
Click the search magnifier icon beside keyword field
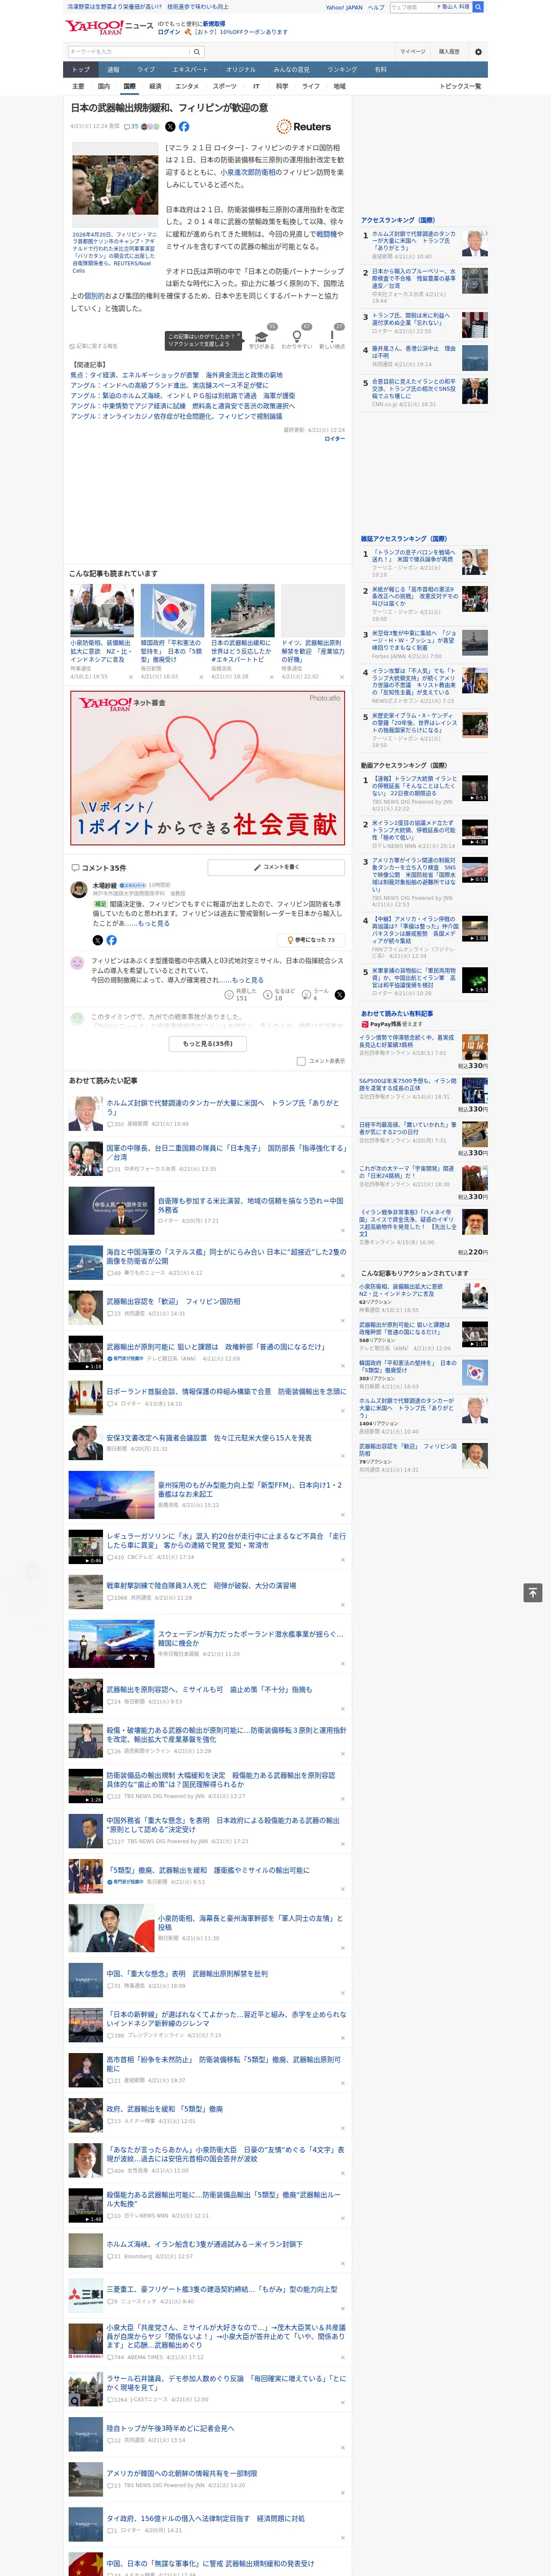197,52
